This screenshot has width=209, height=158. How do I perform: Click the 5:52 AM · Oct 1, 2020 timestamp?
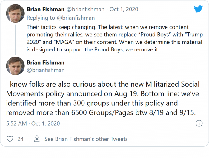pyautogui.click(x=33, y=123)
